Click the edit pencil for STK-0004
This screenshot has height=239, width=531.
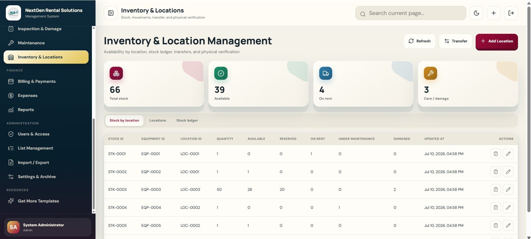click(508, 207)
